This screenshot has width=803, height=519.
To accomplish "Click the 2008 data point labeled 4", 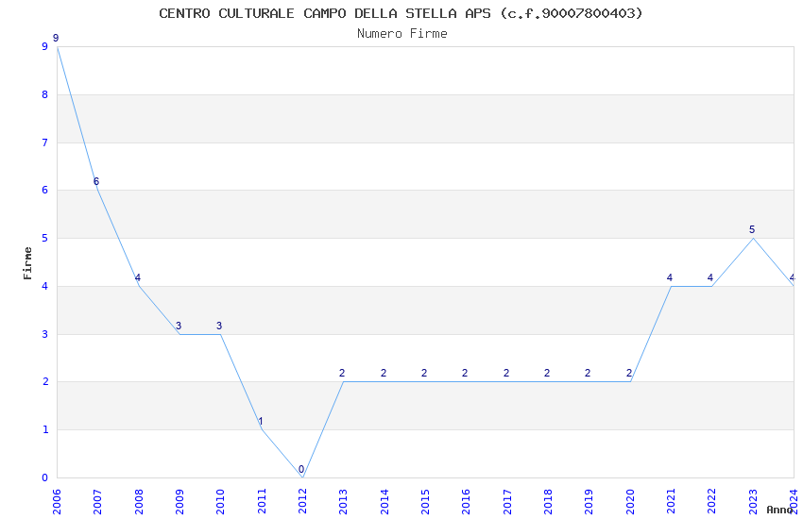I will click(x=138, y=286).
